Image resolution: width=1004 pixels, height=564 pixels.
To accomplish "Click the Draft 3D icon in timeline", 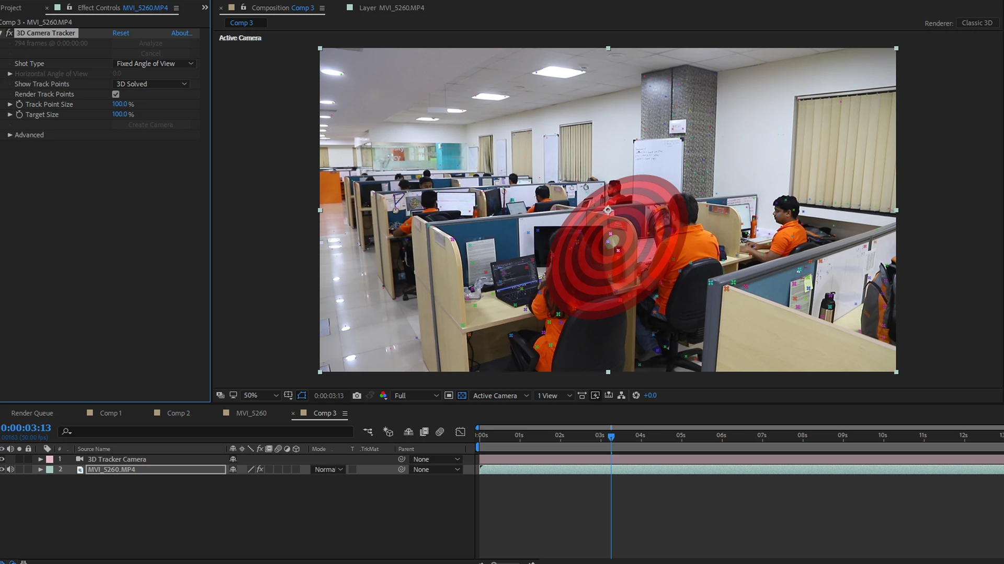I will tap(388, 432).
